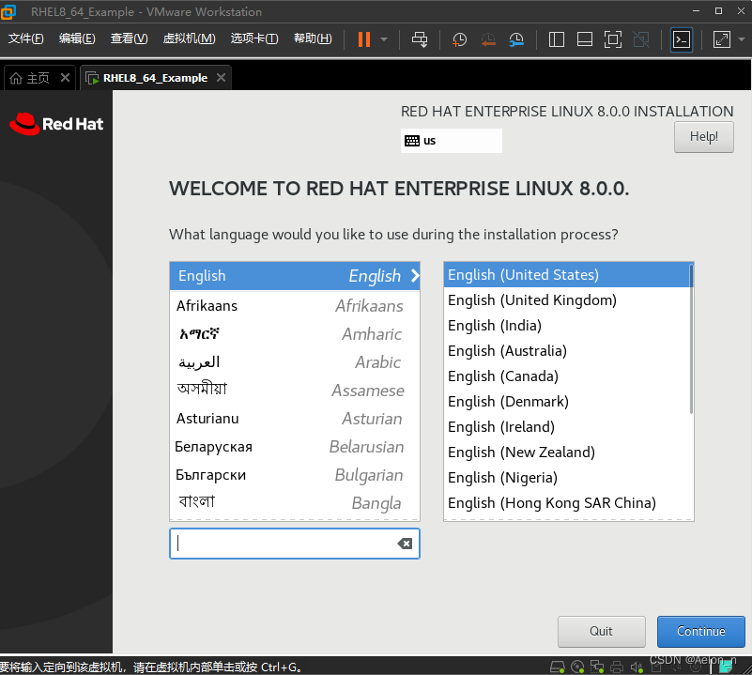Choose English (Hong Kong SAR China) locale
The image size is (752, 675).
pyautogui.click(x=566, y=503)
